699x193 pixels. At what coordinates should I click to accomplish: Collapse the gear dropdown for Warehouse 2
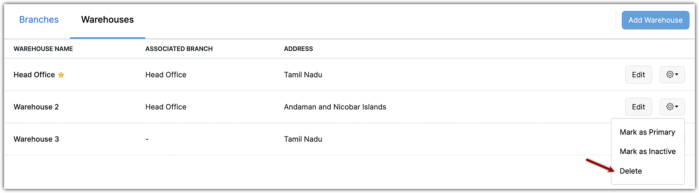672,107
